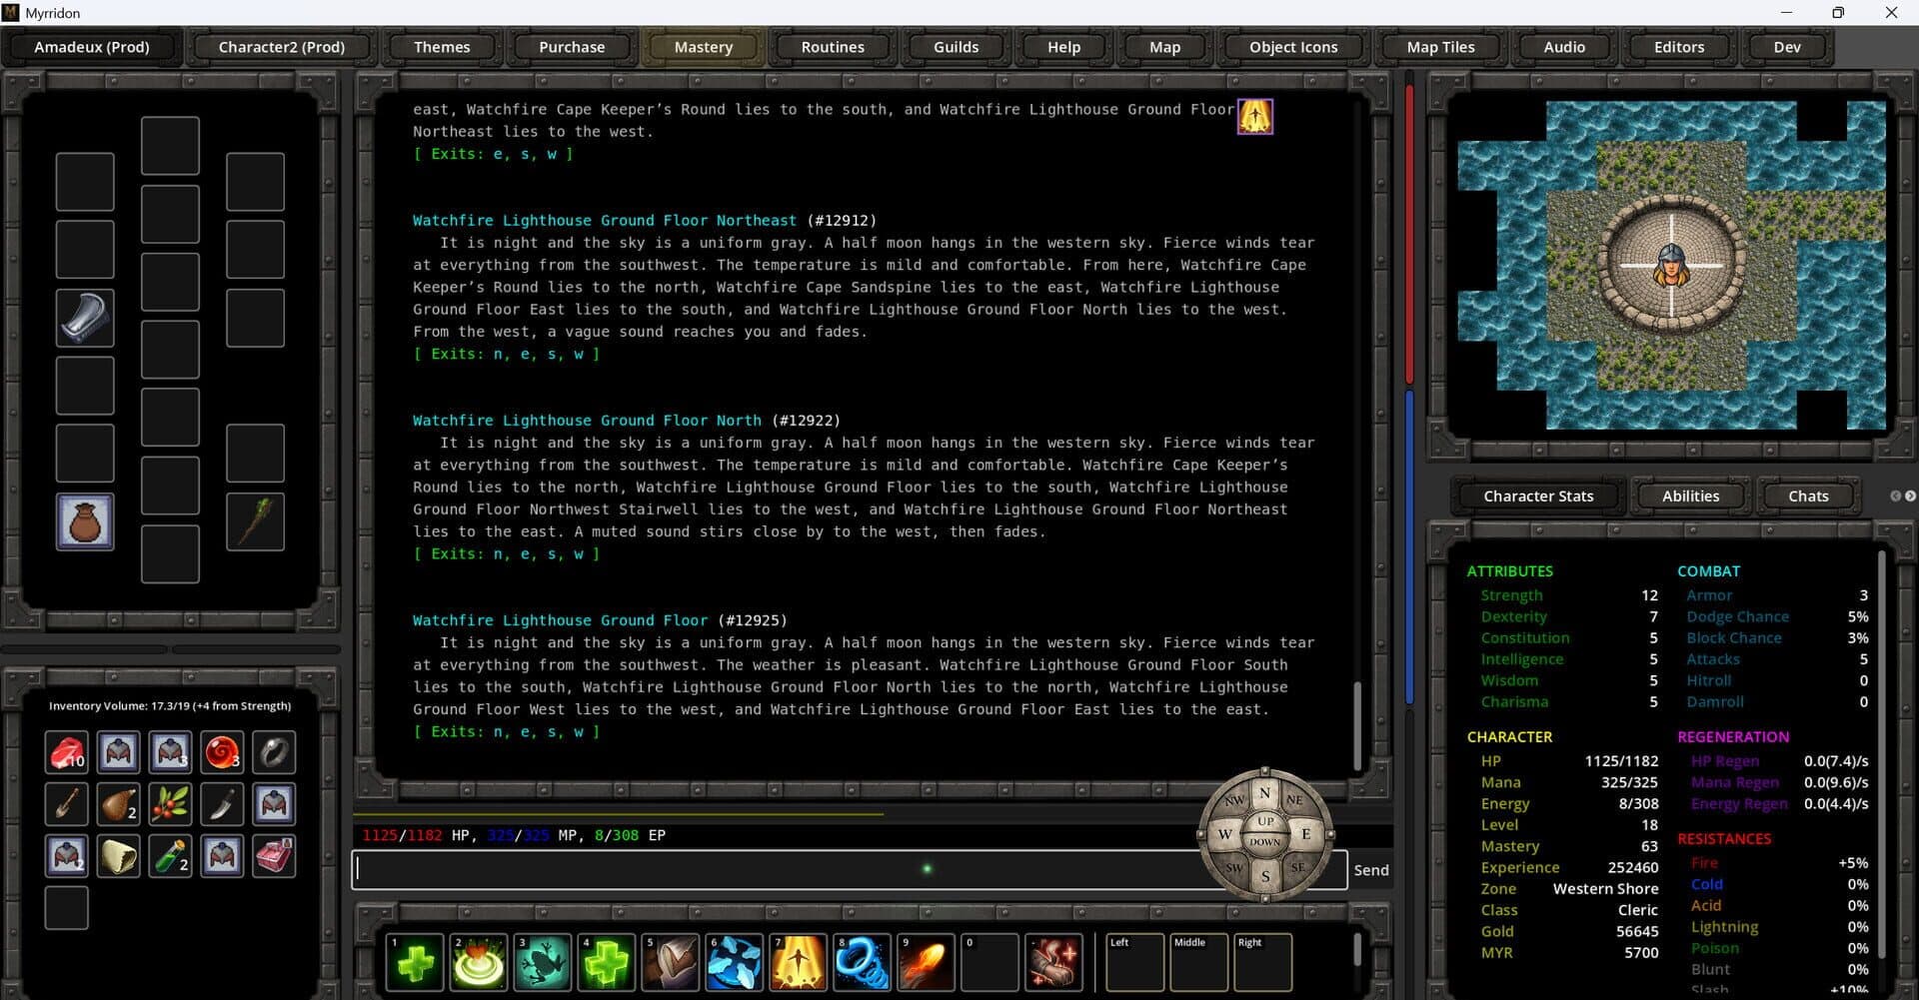Pick the silver ring in inventory
The image size is (1919, 1000).
tap(274, 752)
